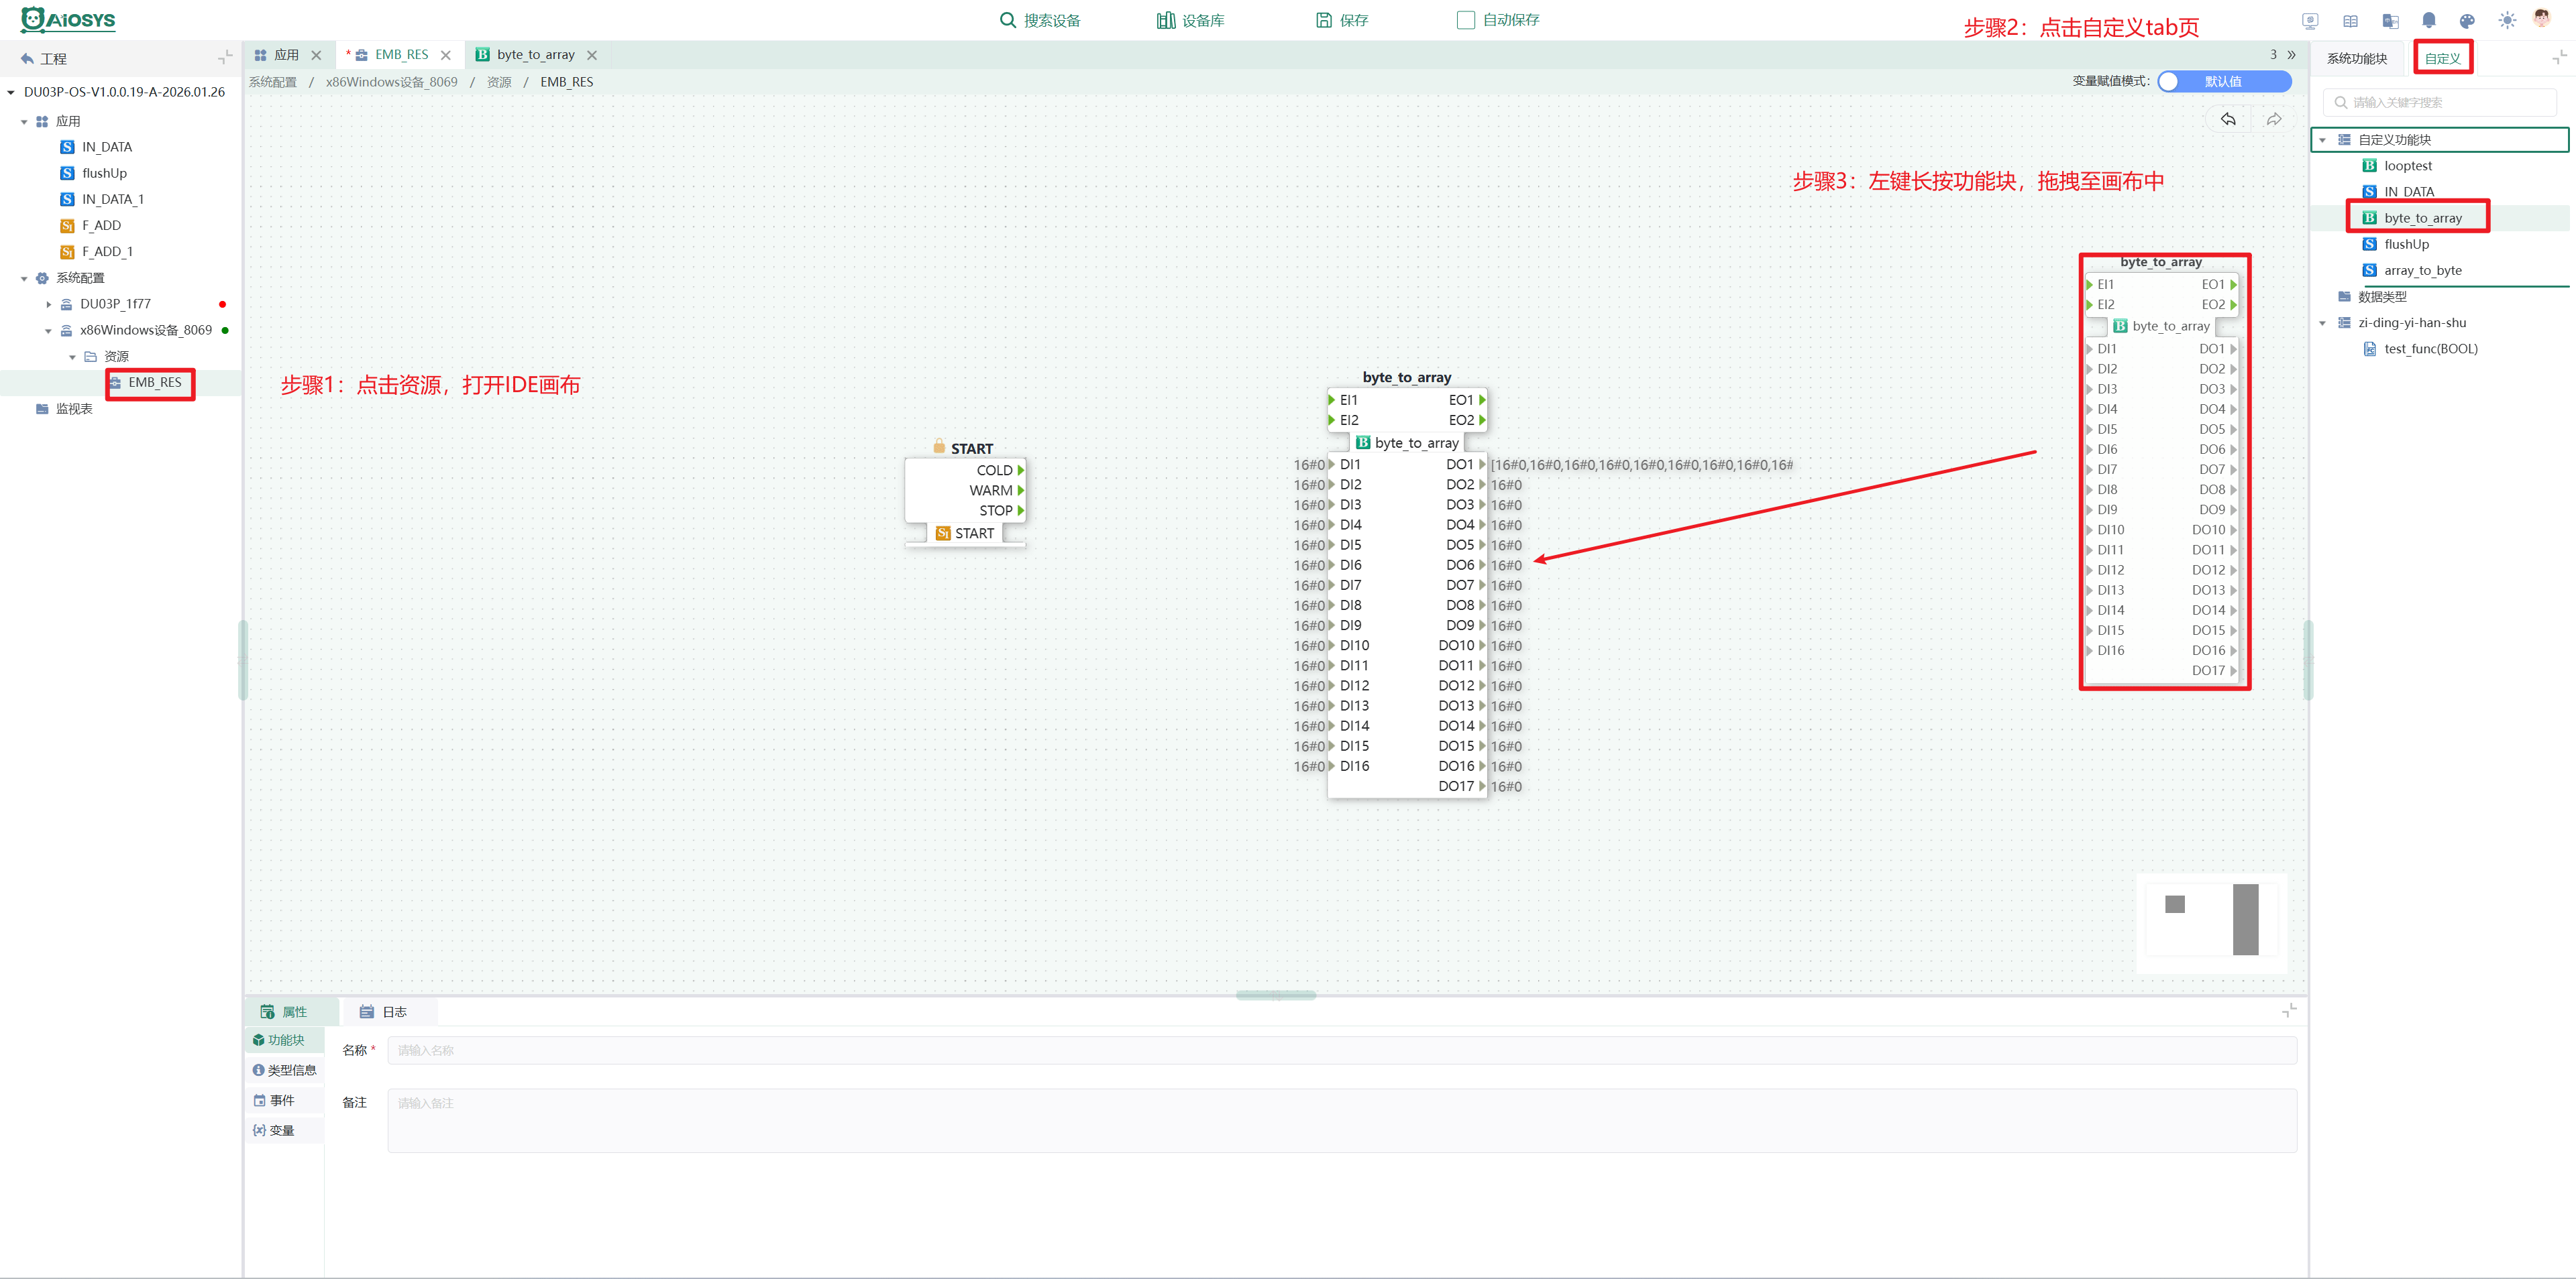Image resolution: width=2576 pixels, height=1279 pixels.
Task: Collapse the 资源 folder node
Action: pos(72,357)
